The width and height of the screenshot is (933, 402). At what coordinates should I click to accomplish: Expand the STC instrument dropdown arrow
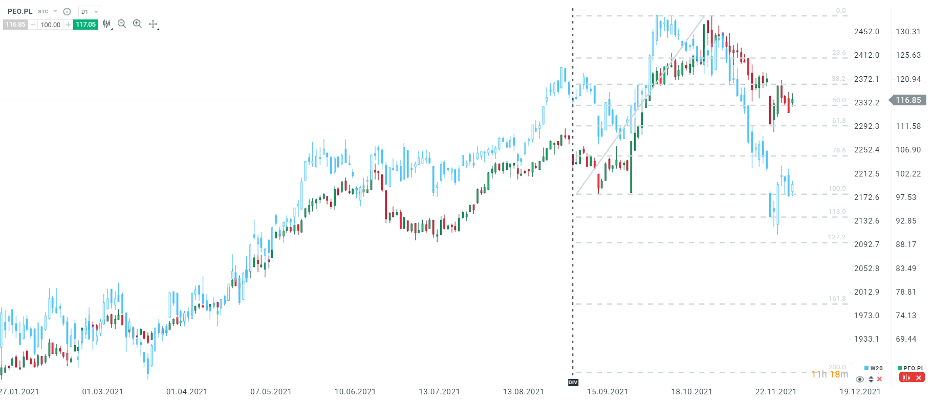[55, 11]
